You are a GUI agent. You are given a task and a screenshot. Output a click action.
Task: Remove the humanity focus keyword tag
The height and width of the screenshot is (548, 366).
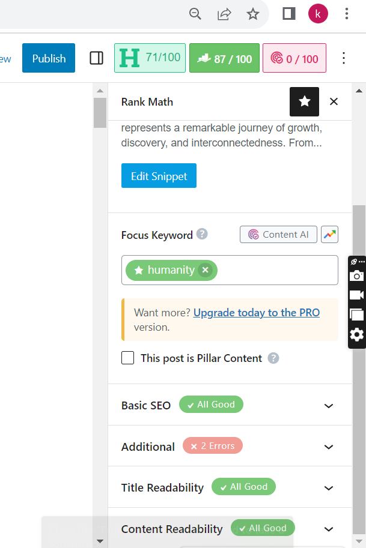(206, 270)
